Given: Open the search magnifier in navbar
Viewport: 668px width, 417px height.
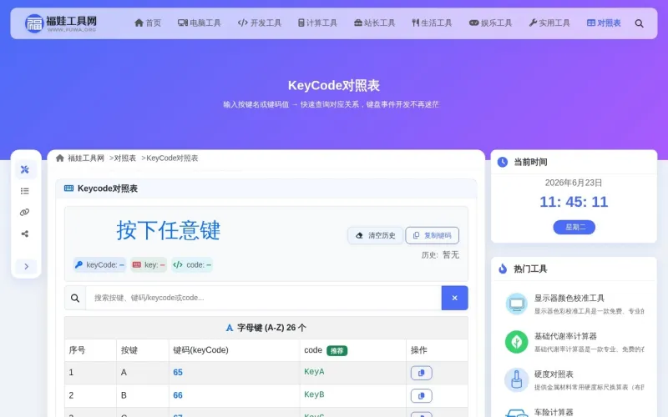Looking at the screenshot, I should tap(639, 23).
